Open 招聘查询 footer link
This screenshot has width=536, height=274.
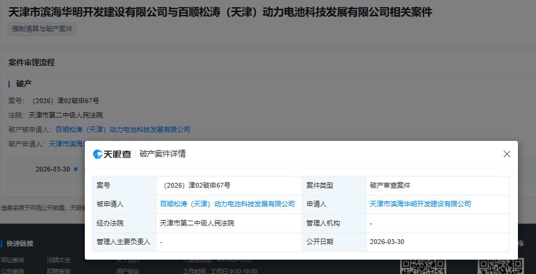coord(58,271)
